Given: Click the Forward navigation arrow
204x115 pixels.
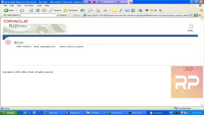Looking at the screenshot, I should (x=22, y=10).
